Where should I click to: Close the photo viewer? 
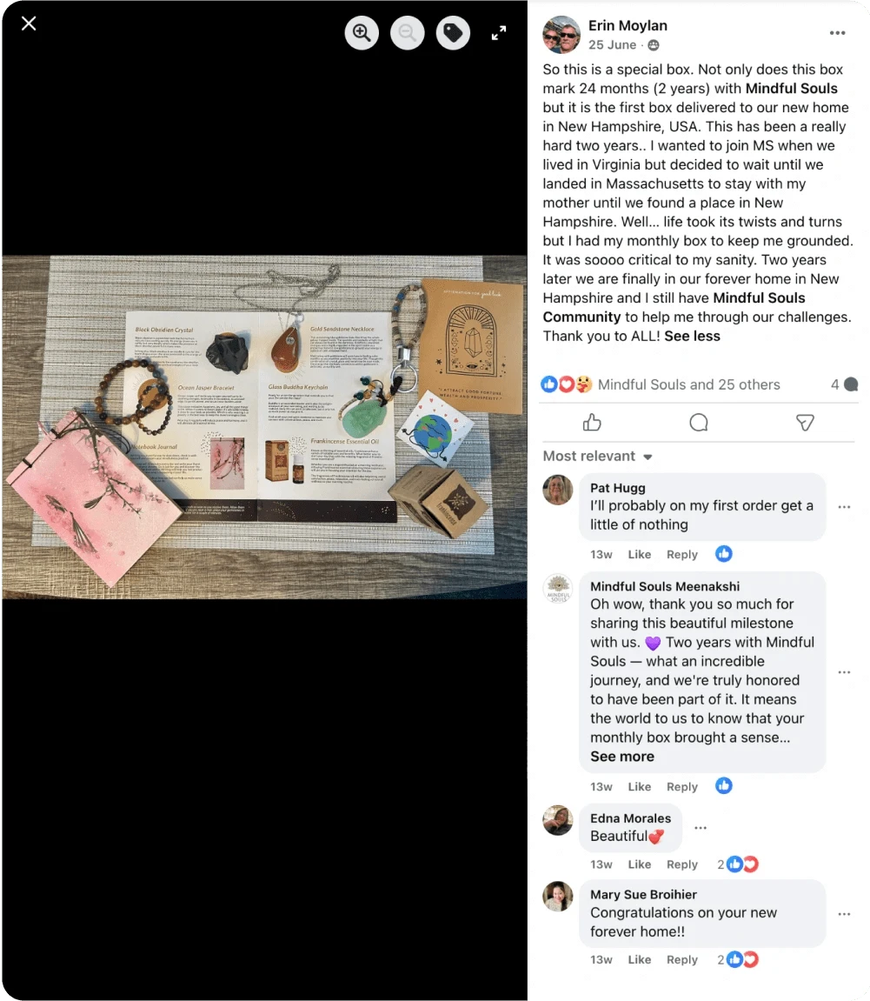tap(29, 23)
